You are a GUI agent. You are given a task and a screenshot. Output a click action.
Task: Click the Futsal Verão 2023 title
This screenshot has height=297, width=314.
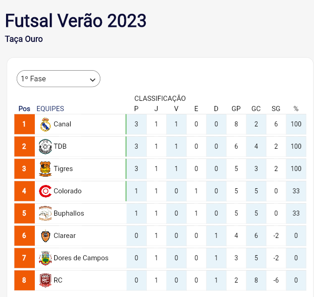[76, 20]
